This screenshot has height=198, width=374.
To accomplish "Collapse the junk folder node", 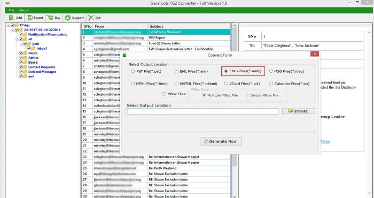I will pos(21,44).
